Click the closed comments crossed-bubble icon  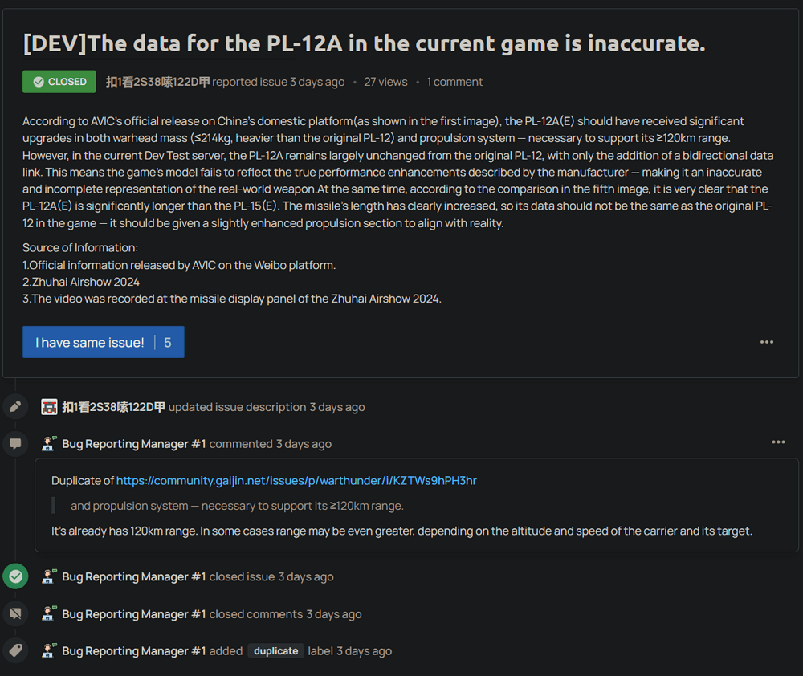click(x=15, y=614)
